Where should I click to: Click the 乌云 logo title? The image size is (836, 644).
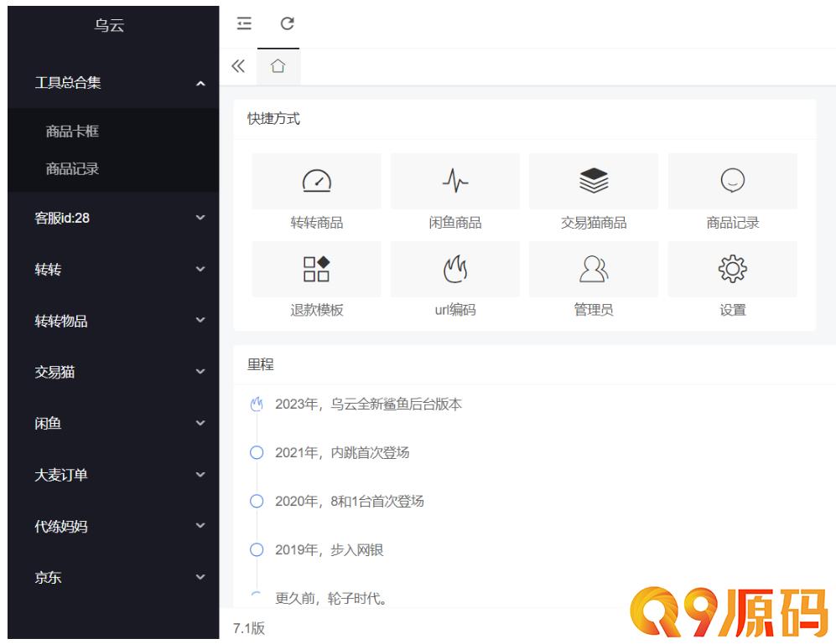(109, 25)
